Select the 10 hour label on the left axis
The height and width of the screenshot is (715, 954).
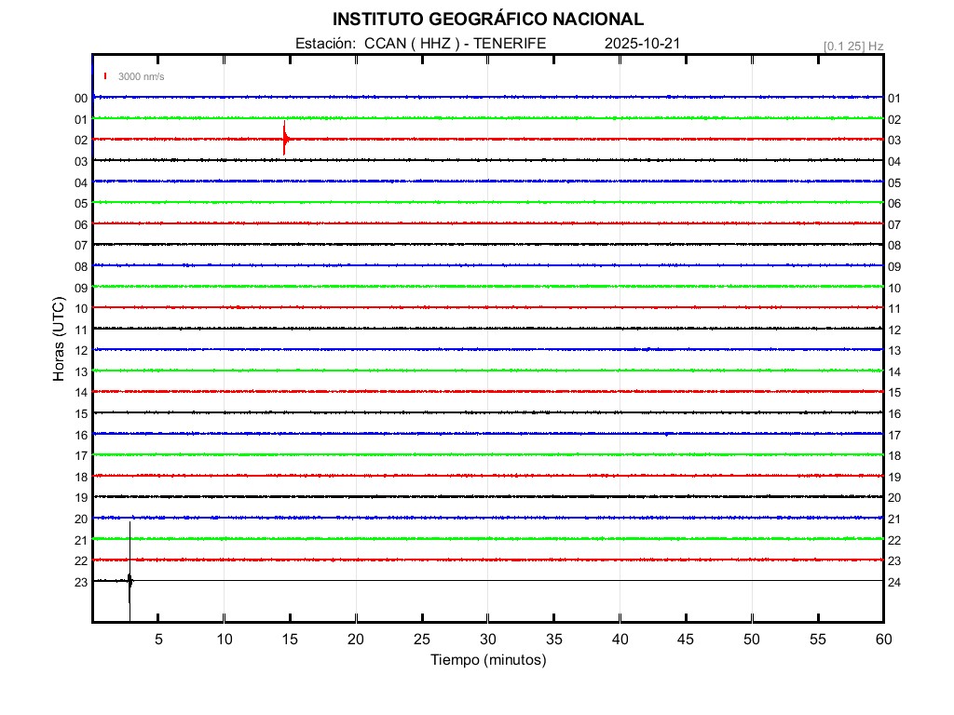[x=81, y=308]
